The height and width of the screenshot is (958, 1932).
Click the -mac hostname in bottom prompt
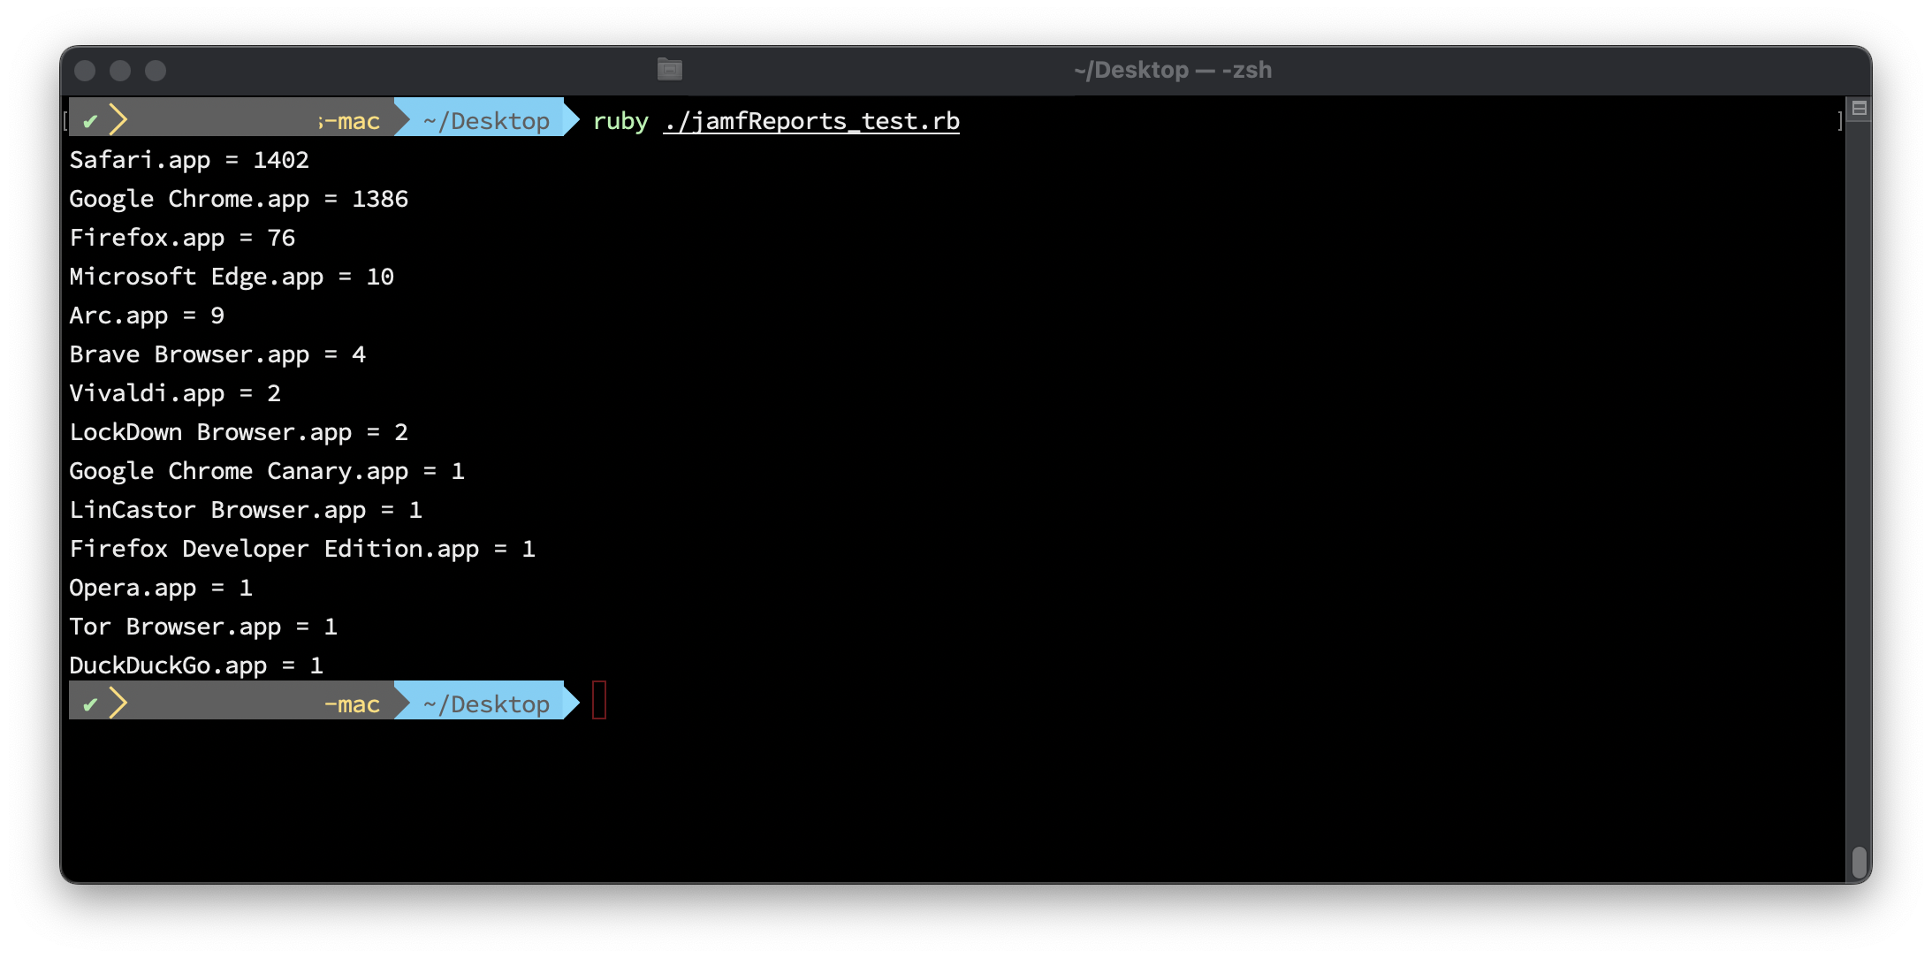click(352, 704)
